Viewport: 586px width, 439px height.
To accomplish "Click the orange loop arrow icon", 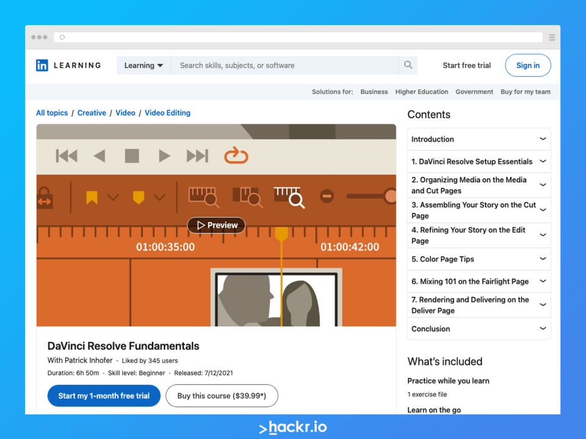I will pos(236,155).
